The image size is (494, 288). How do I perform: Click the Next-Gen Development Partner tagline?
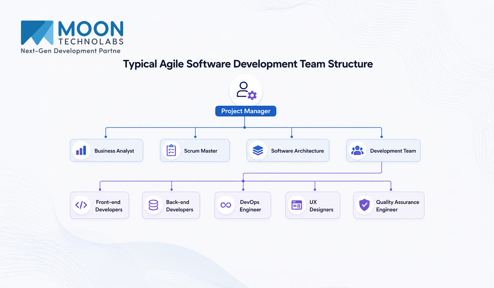pos(70,51)
